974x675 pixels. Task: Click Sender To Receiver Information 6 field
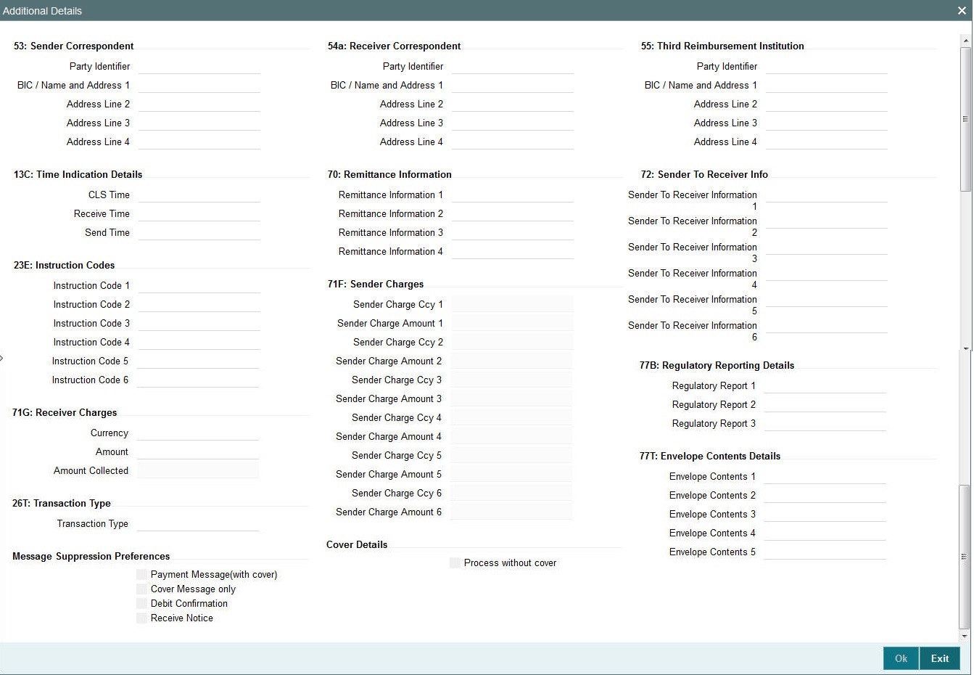827,325
